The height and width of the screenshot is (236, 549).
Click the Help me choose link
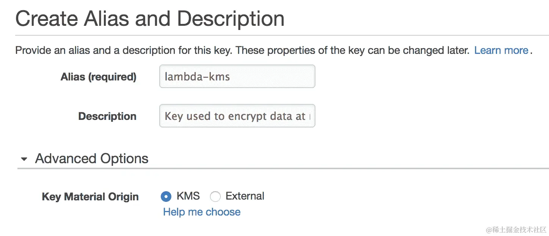tap(202, 212)
